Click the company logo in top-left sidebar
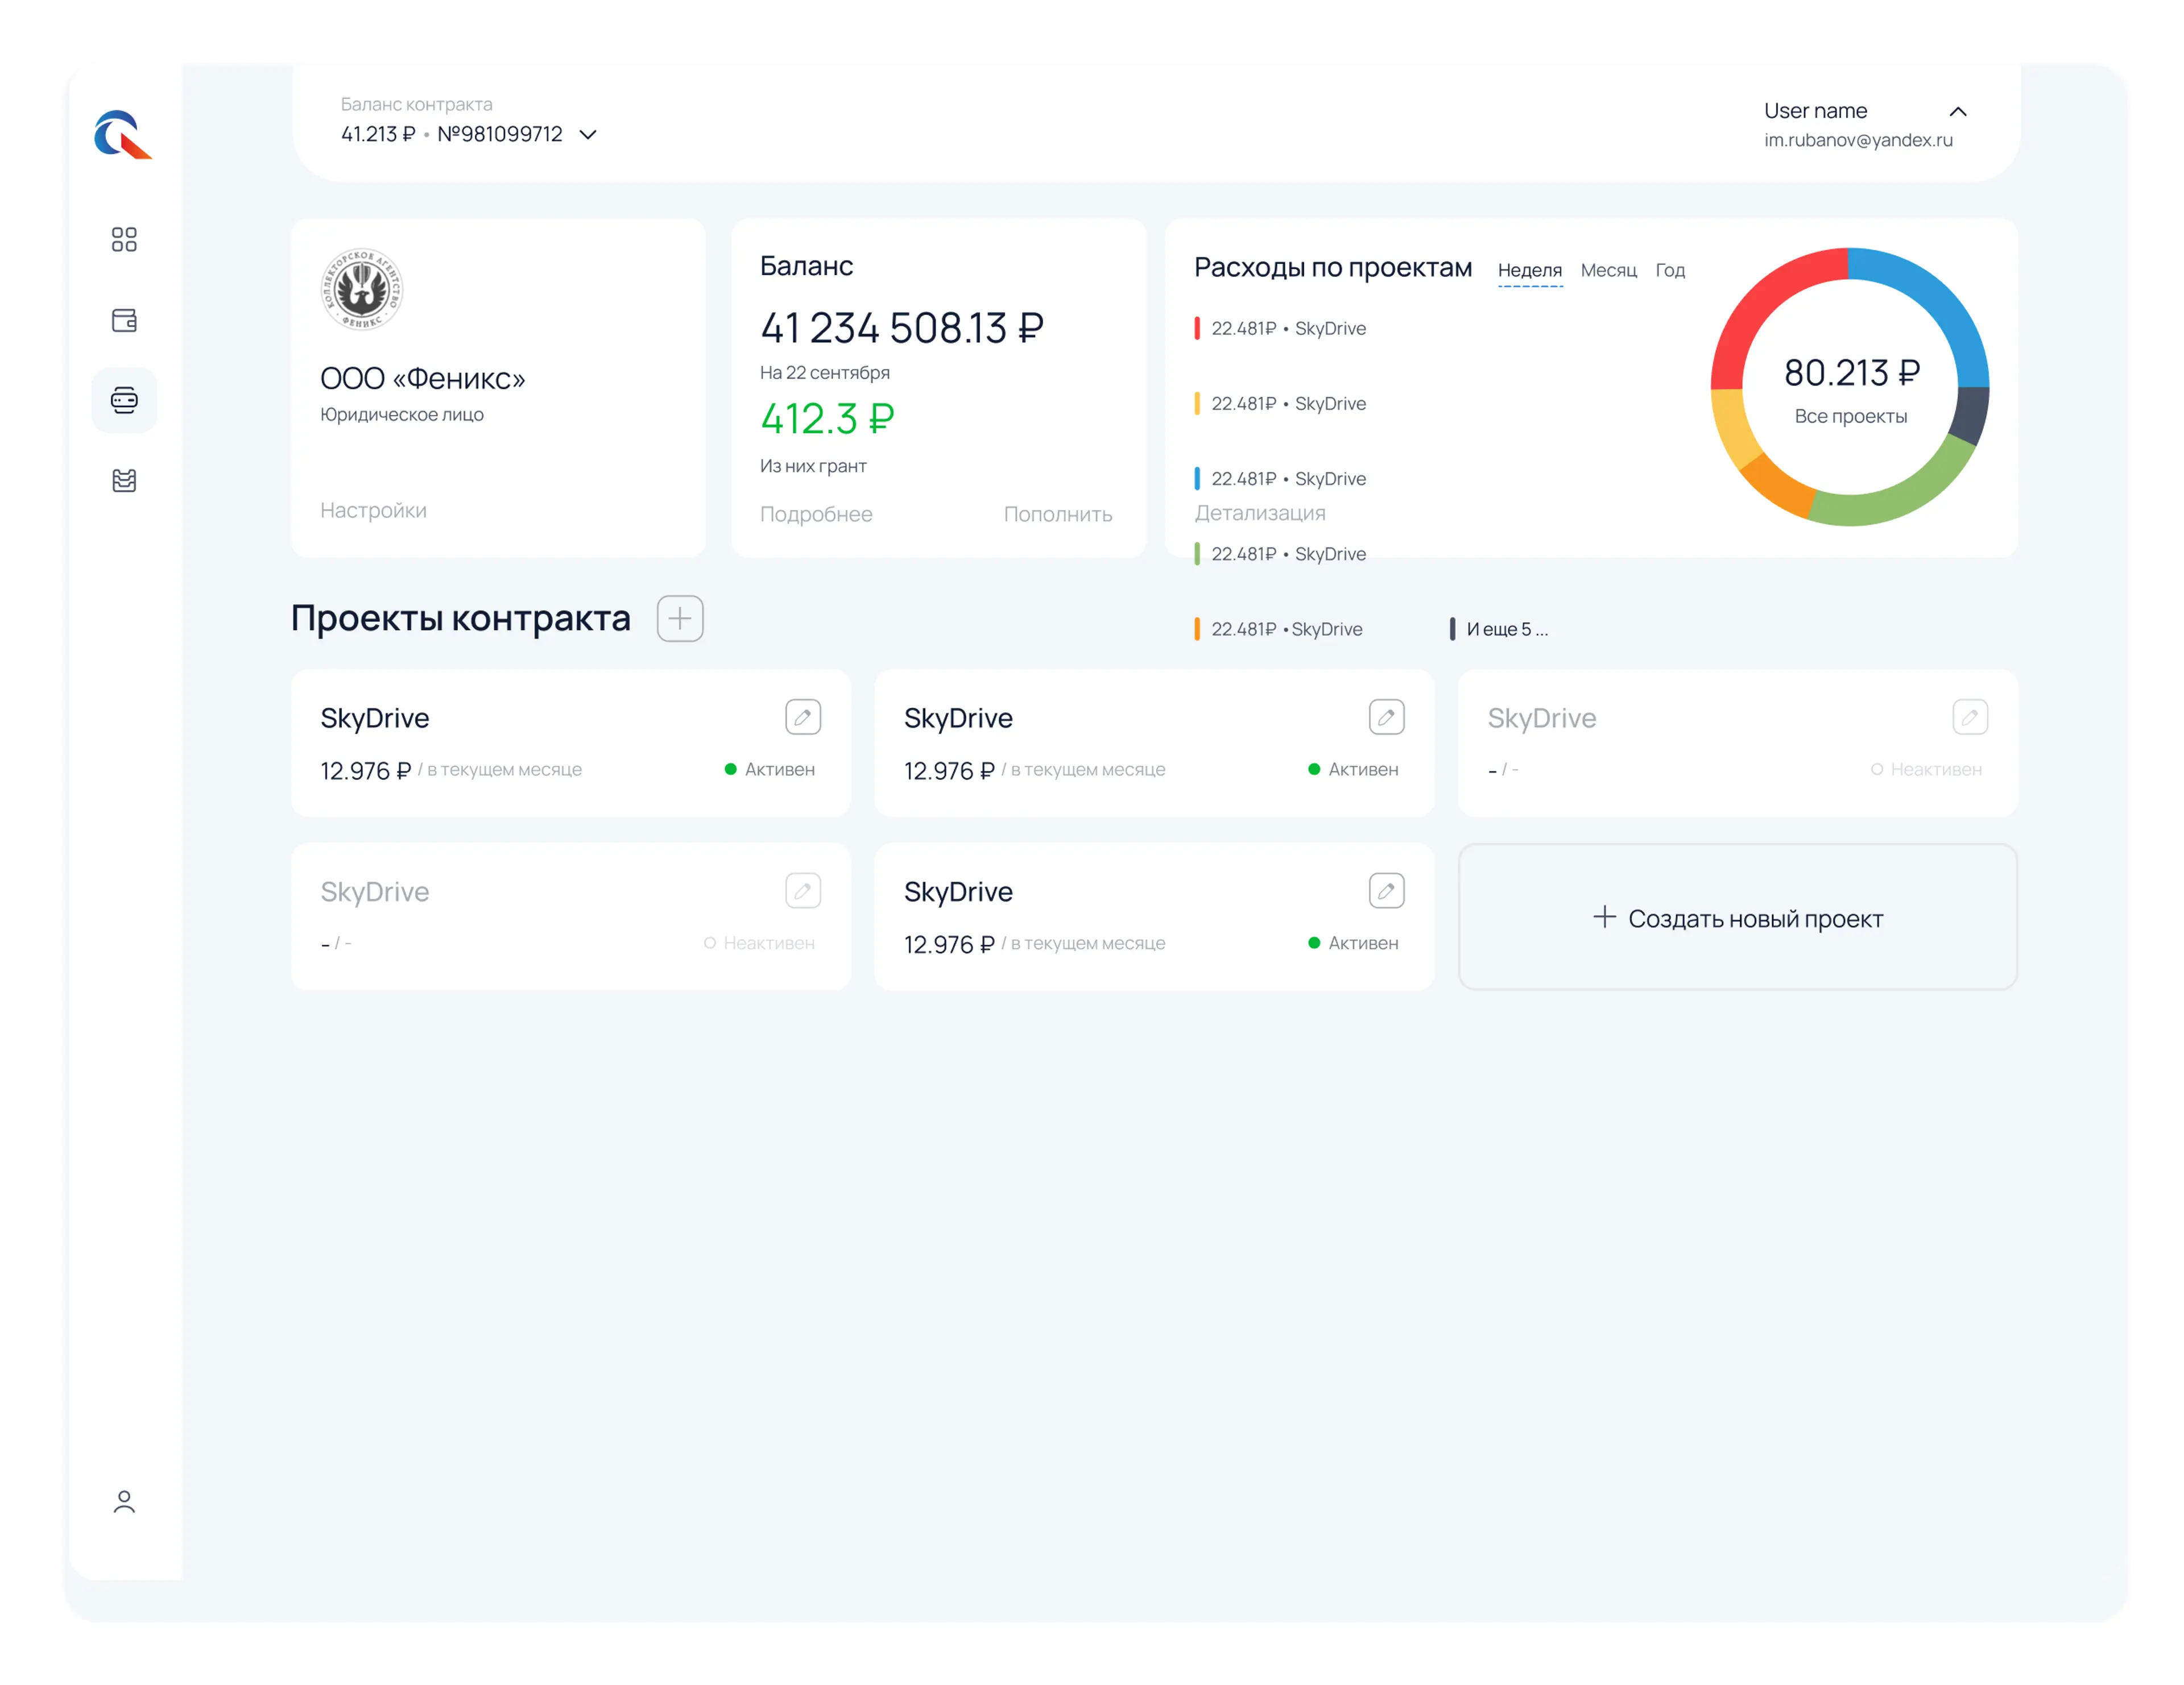 123,134
